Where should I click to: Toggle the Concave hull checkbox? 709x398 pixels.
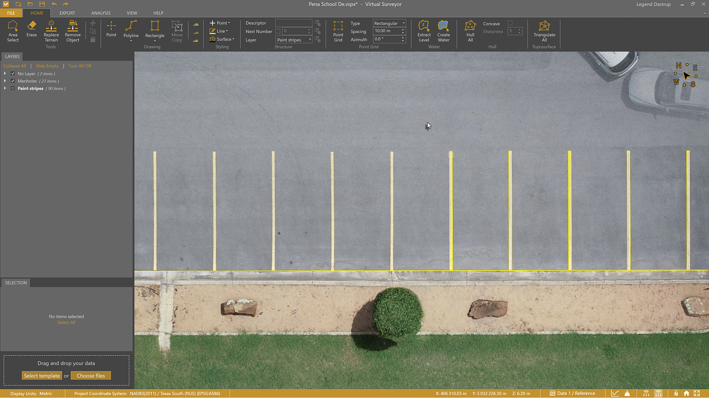tap(511, 23)
